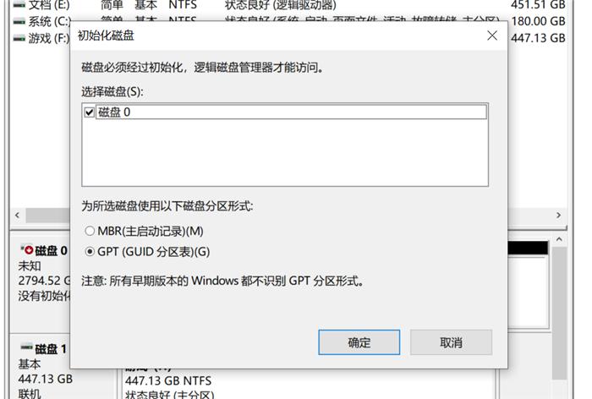Click the 磁盘 1 disk icon
Viewport: 592px width, 399px height.
tap(26, 347)
